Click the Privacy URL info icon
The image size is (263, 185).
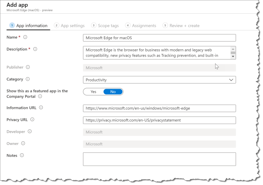[32, 119]
